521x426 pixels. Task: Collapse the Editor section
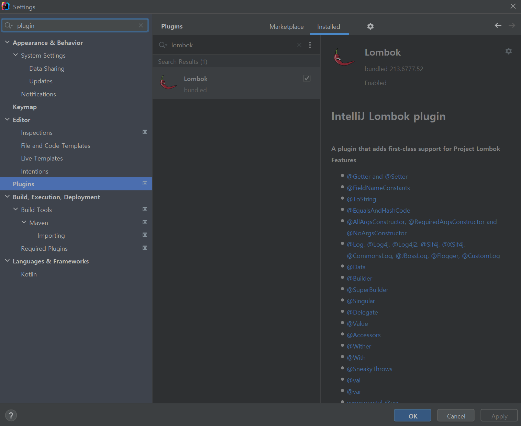coord(7,119)
